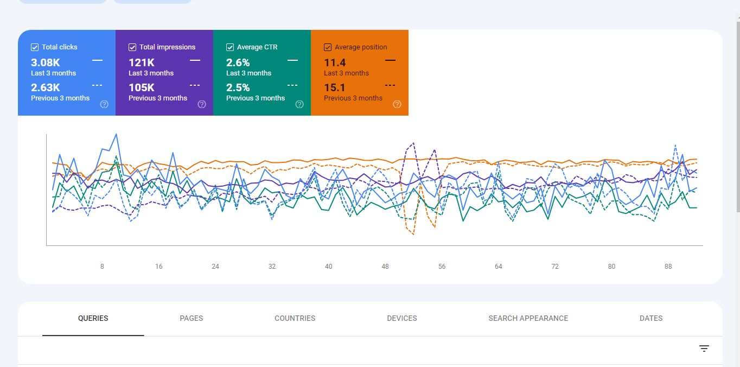Viewport: 740px width, 367px height.
Task: Select the Dates tab
Action: tap(651, 318)
